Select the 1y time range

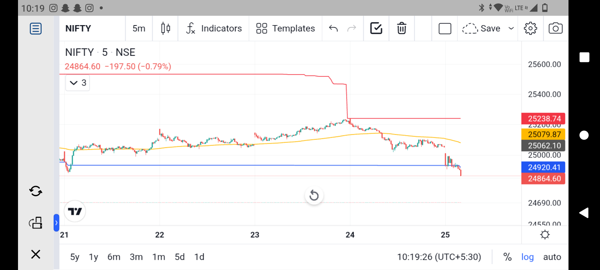coord(93,257)
